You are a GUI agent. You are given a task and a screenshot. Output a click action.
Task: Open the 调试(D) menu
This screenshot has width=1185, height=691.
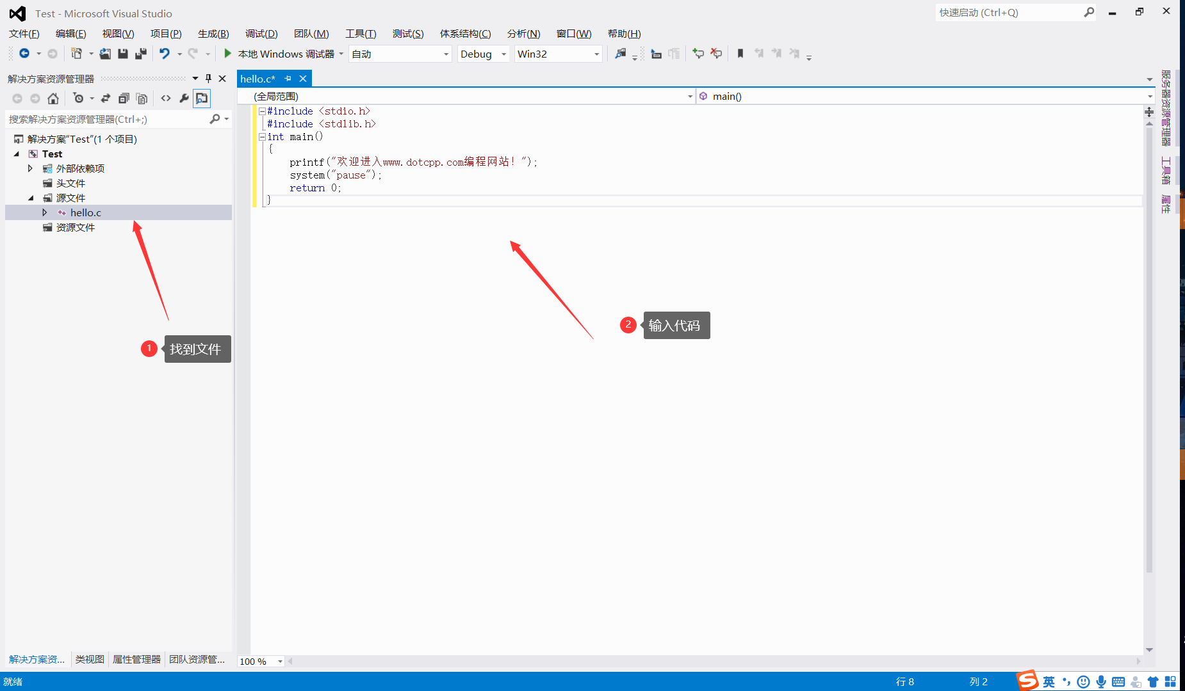[261, 33]
